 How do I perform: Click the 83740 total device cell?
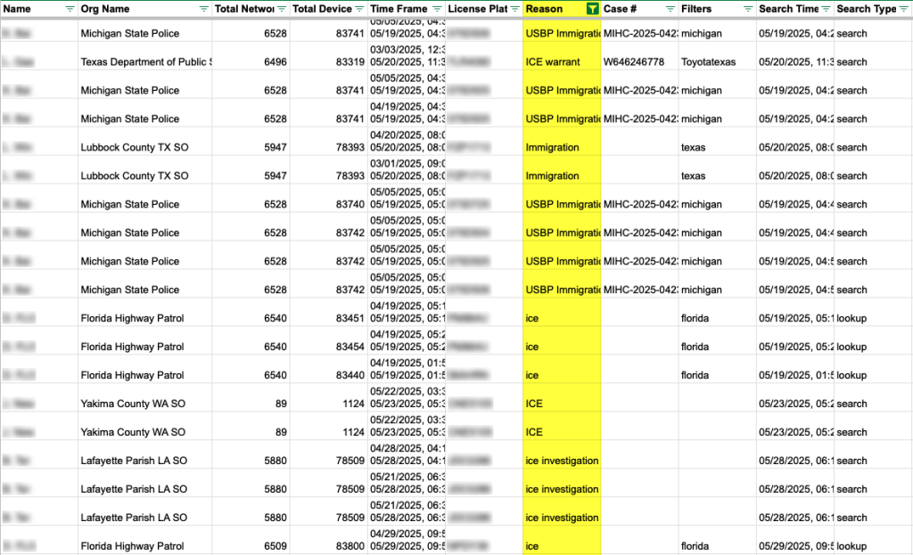pyautogui.click(x=328, y=199)
